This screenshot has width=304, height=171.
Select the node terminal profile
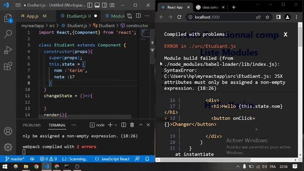tap(97, 125)
